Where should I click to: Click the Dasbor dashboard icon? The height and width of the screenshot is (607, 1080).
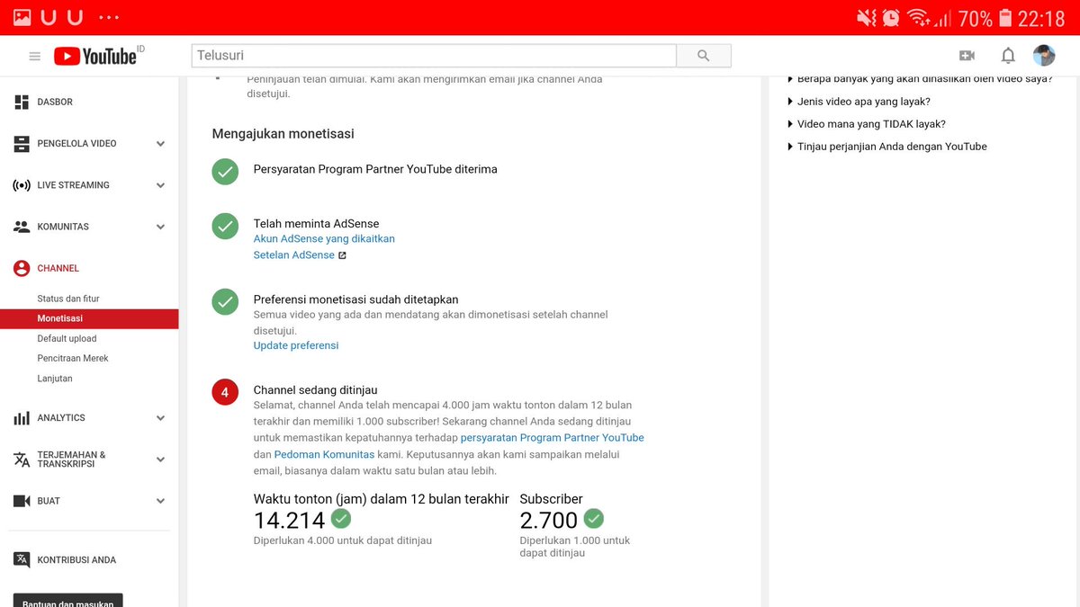[x=22, y=102]
